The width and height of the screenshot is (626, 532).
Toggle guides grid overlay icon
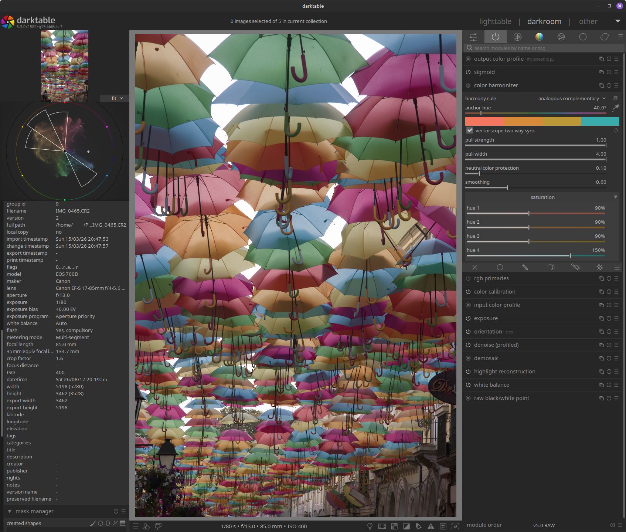443,526
